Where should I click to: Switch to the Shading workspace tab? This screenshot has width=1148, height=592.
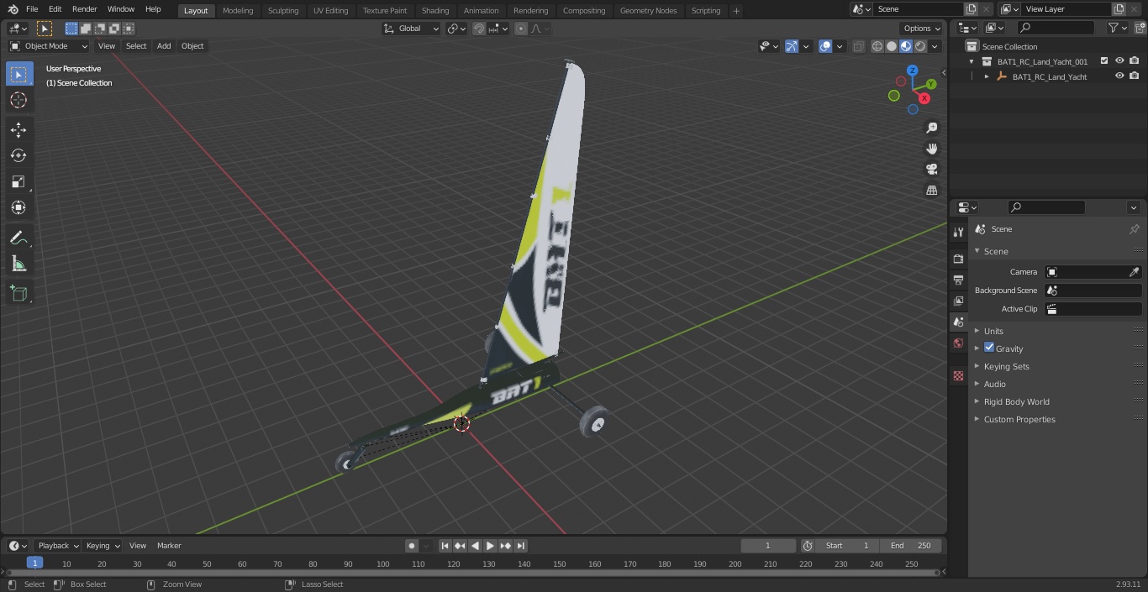[435, 10]
